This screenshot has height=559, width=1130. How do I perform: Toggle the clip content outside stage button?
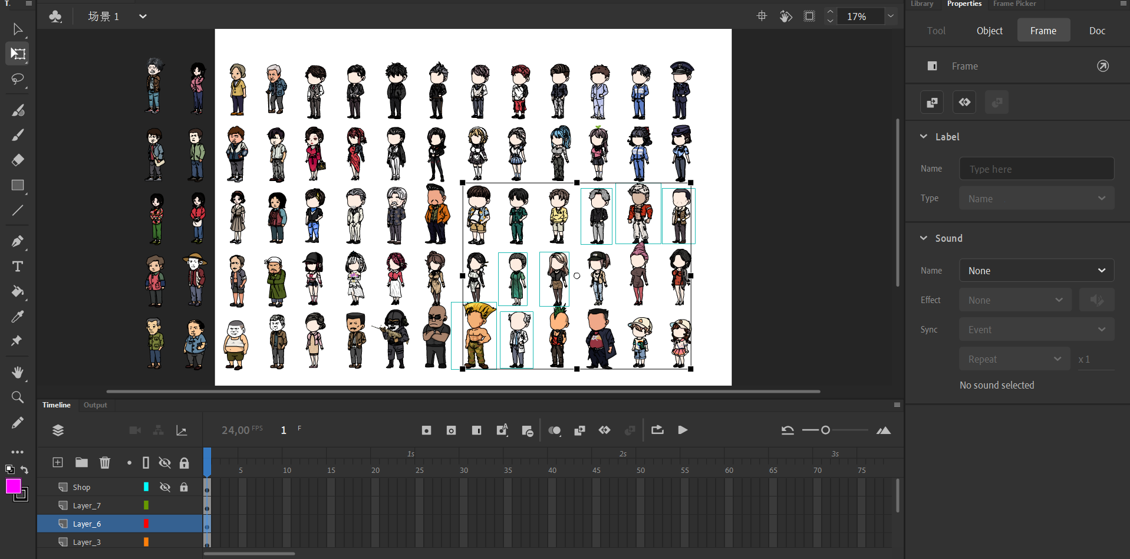tap(809, 17)
